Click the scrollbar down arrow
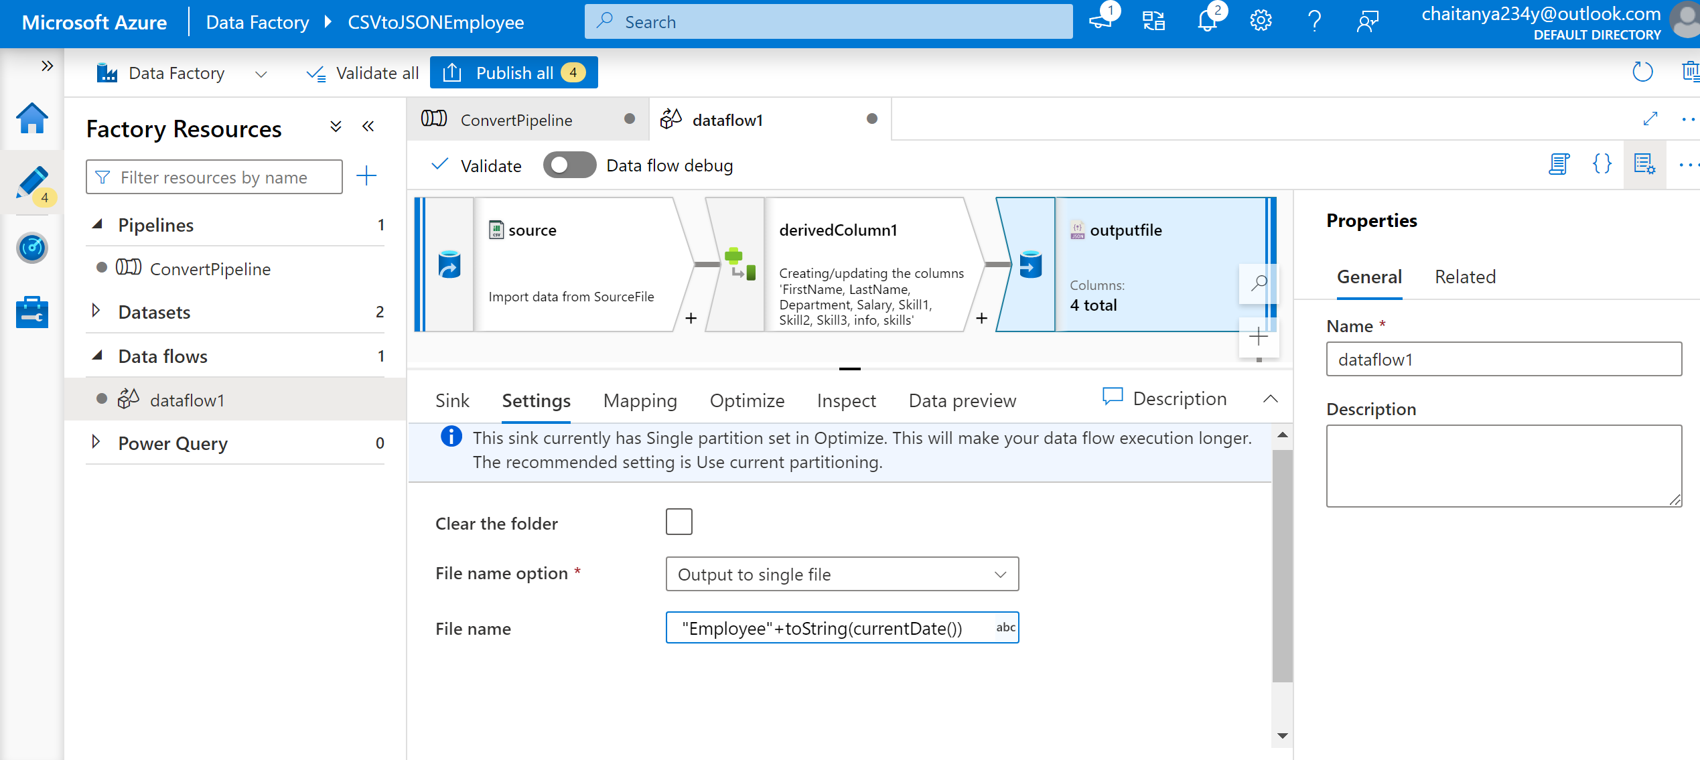Viewport: 1700px width, 760px height. click(1282, 735)
